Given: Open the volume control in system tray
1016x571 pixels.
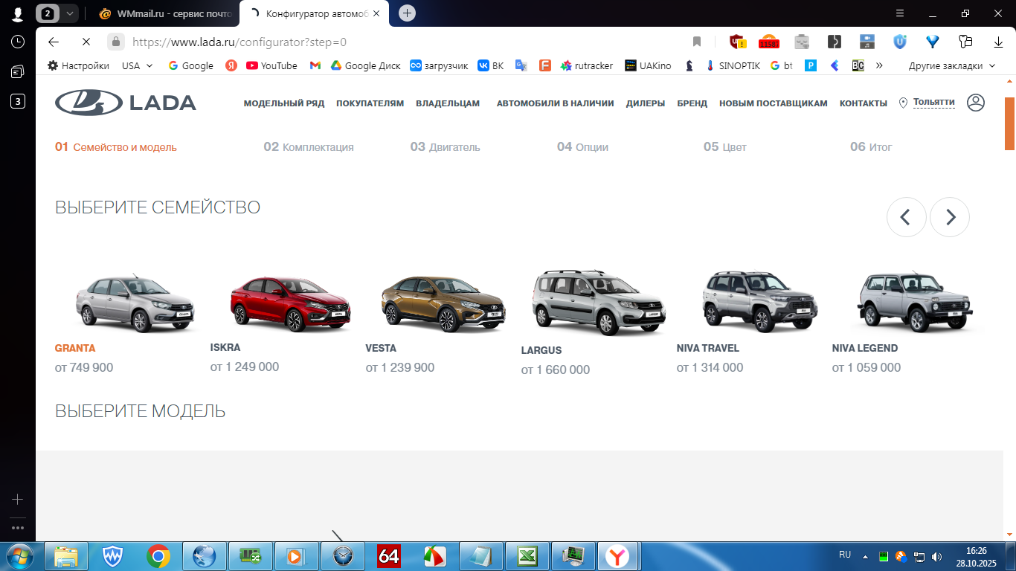Looking at the screenshot, I should [936, 556].
